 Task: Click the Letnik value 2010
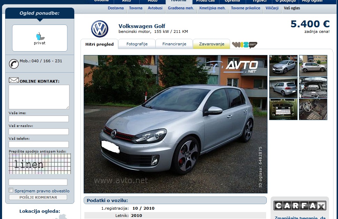tap(137, 216)
